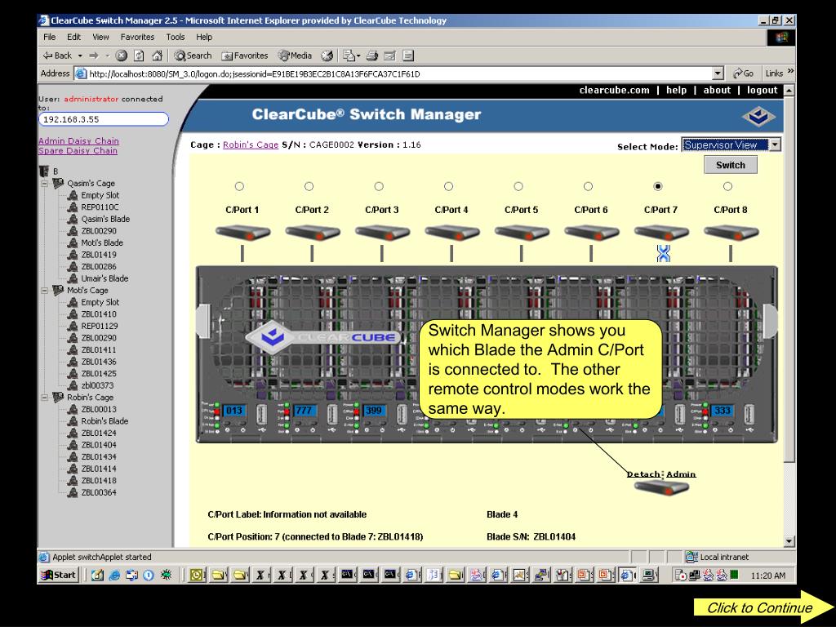Click the C/Port 3 device icon
Image resolution: width=836 pixels, height=627 pixels.
[x=382, y=233]
